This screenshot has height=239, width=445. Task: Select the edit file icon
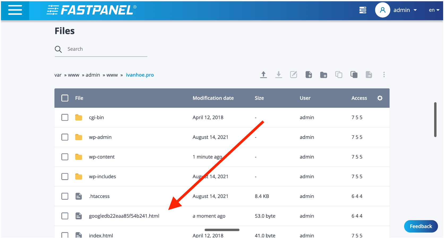coord(293,75)
